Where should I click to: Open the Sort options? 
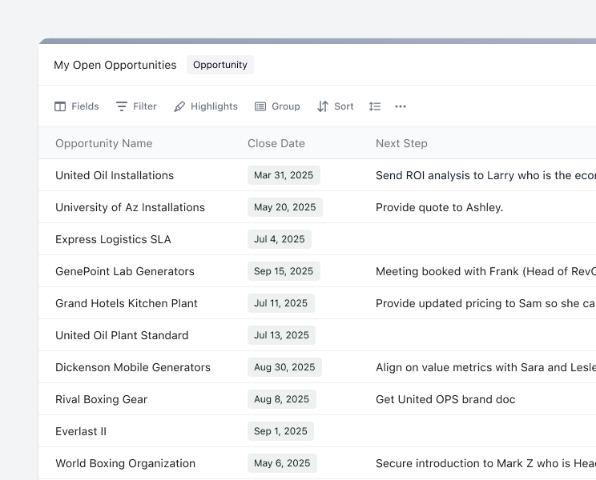(335, 106)
